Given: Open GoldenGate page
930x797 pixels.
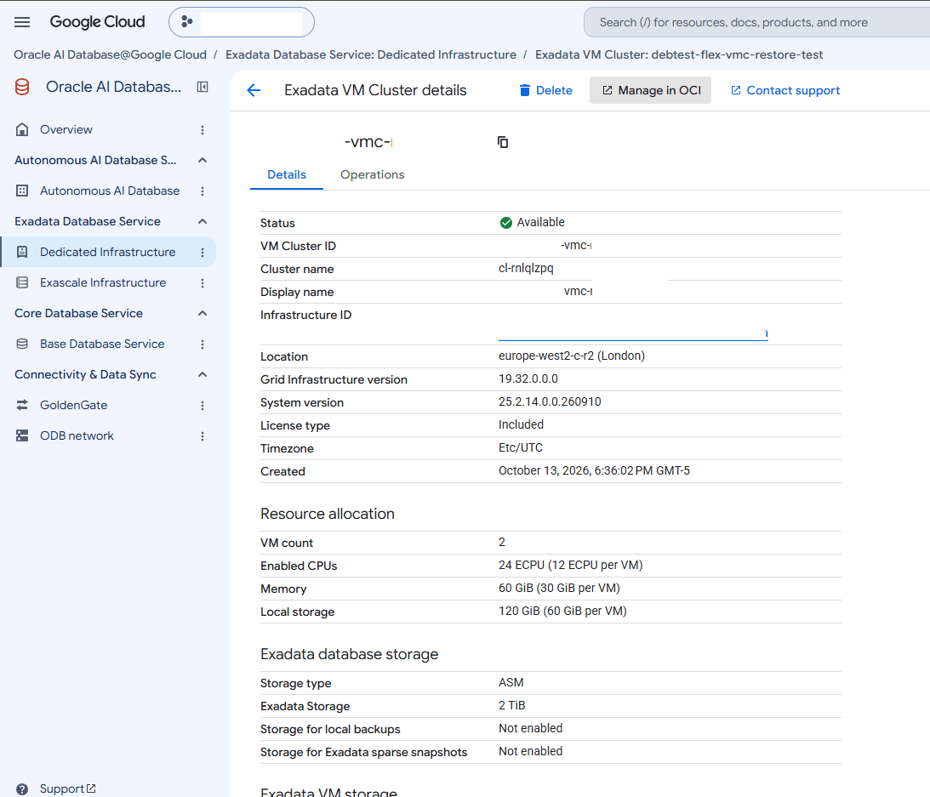Looking at the screenshot, I should (x=73, y=405).
